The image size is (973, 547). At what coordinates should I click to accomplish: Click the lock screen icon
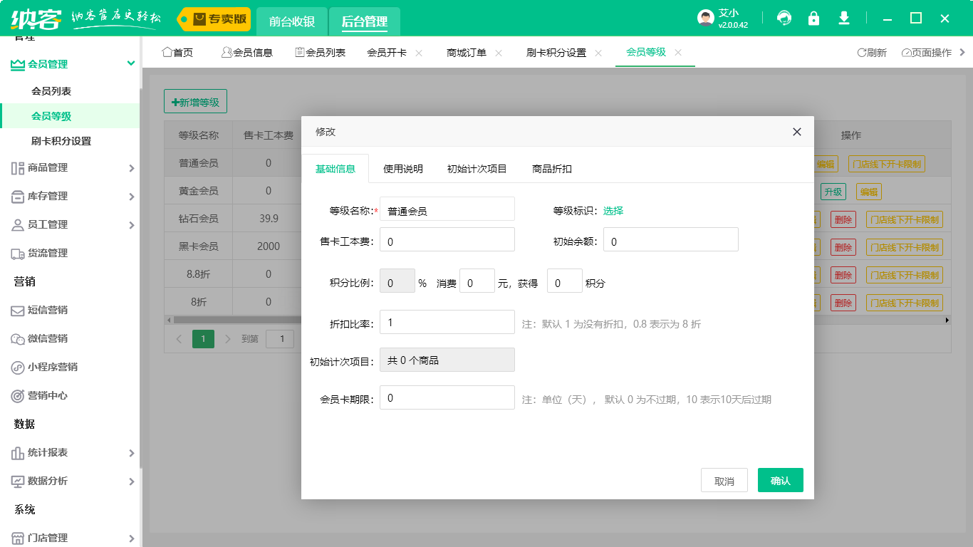(813, 19)
